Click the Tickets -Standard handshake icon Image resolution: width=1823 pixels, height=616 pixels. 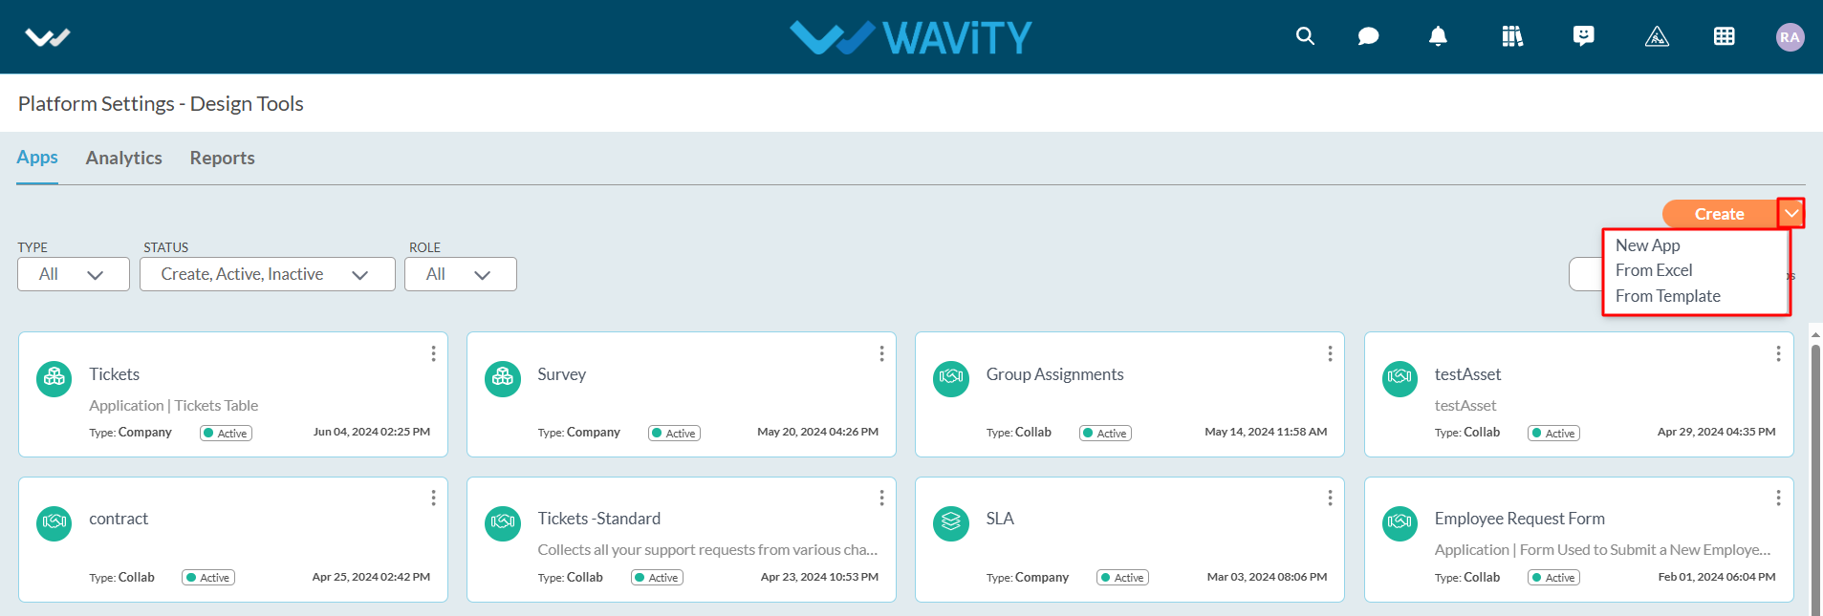[503, 522]
